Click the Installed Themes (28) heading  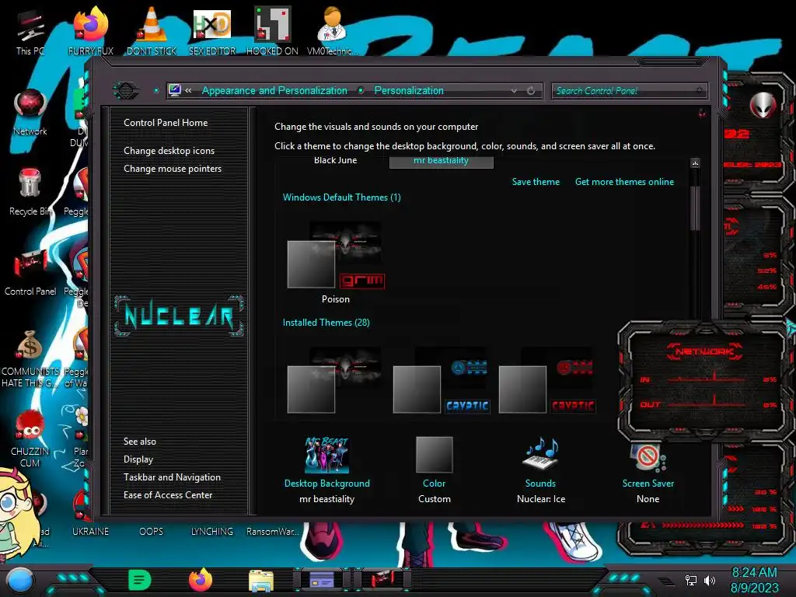(x=326, y=323)
